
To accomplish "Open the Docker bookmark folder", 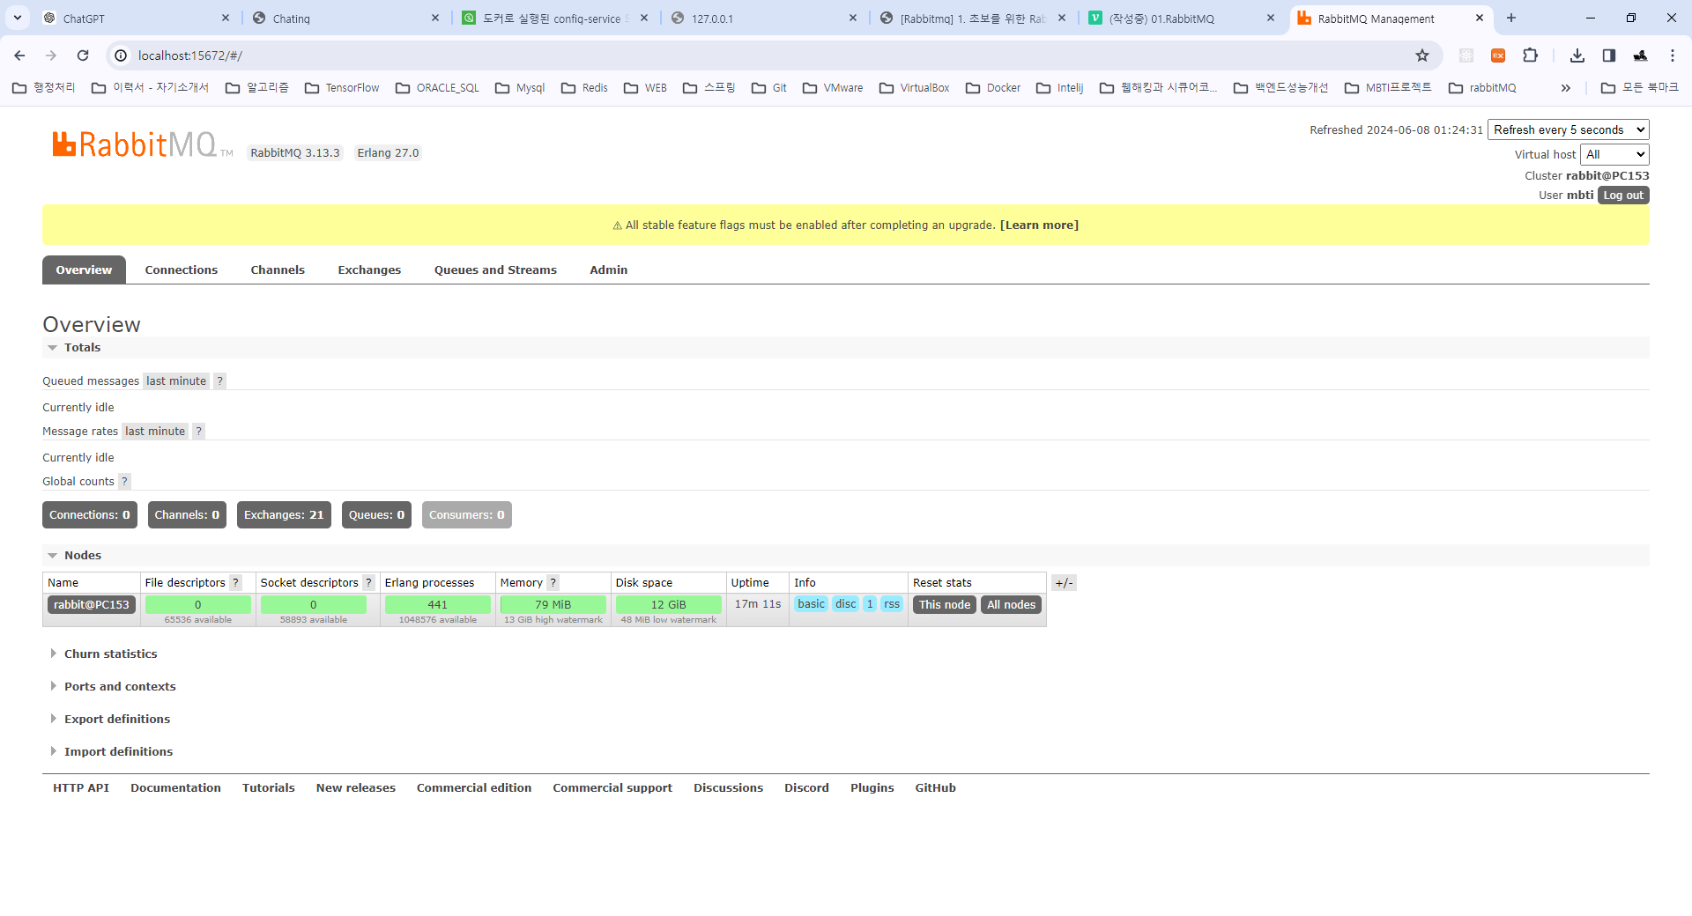I will tap(993, 88).
